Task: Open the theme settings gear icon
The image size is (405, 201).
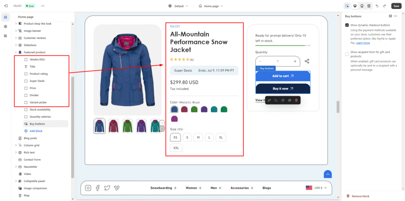Action: [x=6, y=26]
